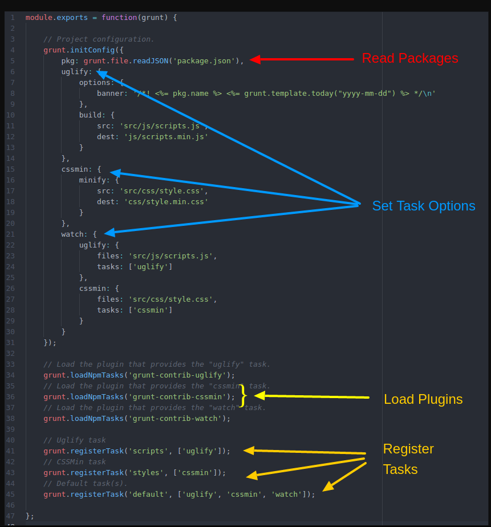The height and width of the screenshot is (527, 491).
Task: Select the 'Set Task Options' label
Action: [x=424, y=206]
